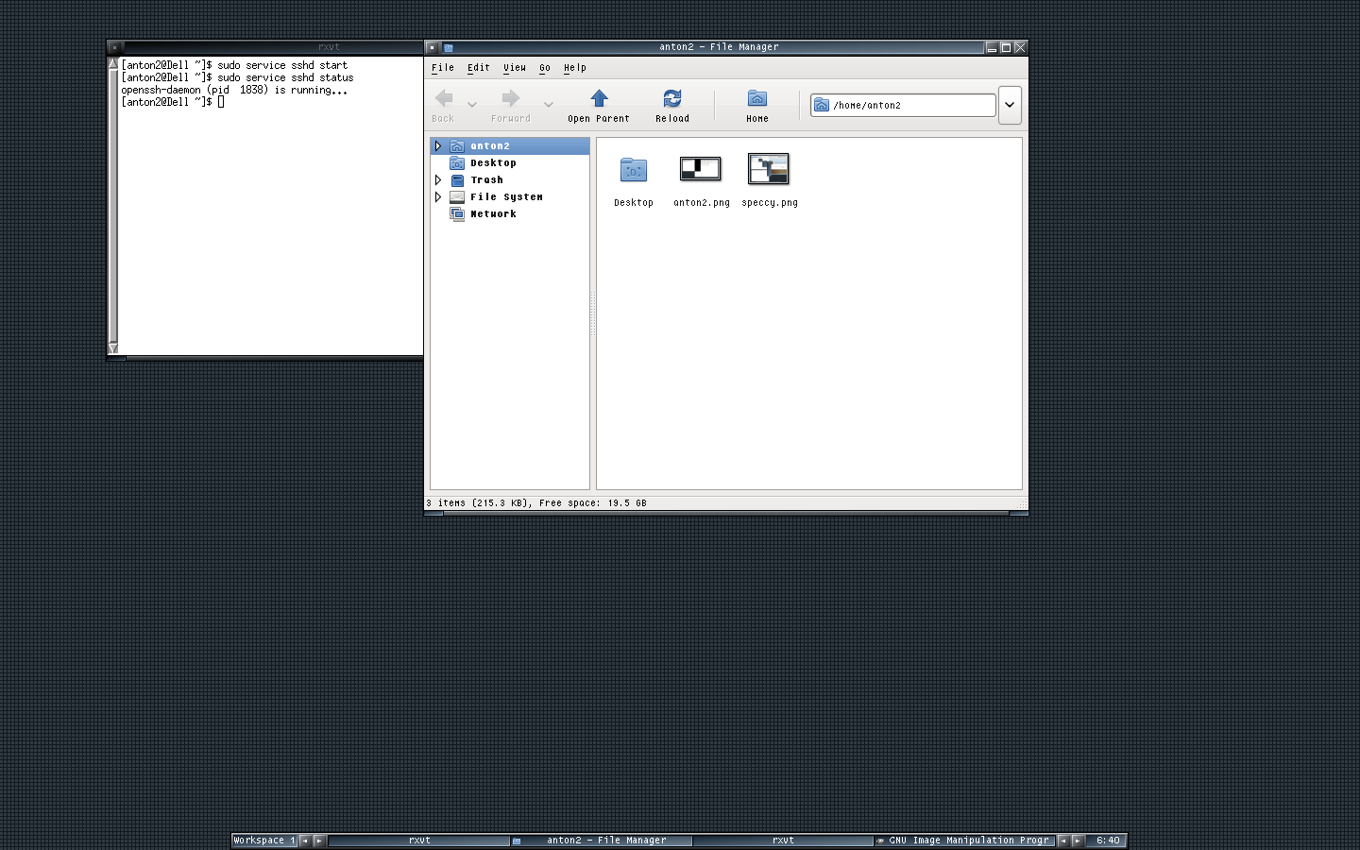
Task: Expand the File System tree item
Action: pyautogui.click(x=438, y=196)
